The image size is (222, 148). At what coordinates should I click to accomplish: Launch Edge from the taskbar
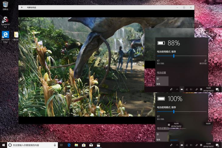69,145
